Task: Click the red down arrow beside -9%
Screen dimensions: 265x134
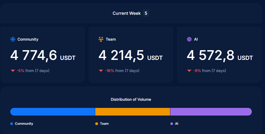Action: point(189,71)
